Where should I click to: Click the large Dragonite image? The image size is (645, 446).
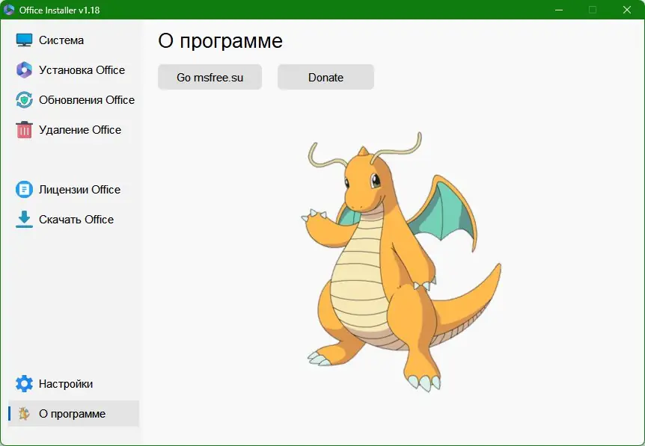[x=402, y=262]
